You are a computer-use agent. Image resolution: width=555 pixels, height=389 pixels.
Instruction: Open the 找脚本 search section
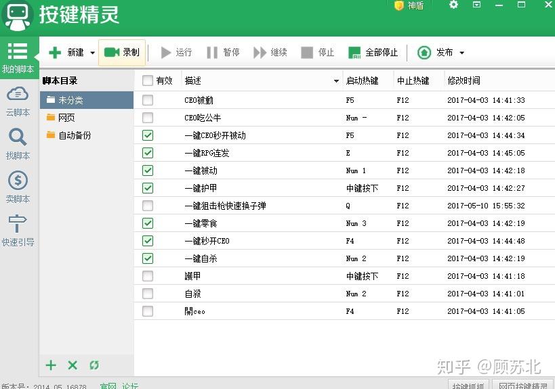point(18,144)
